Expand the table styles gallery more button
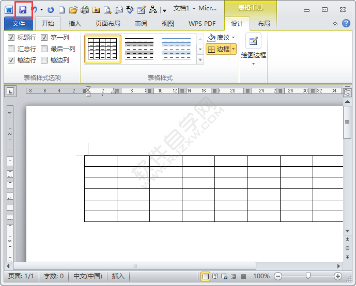This screenshot has width=356, height=286. point(200,60)
